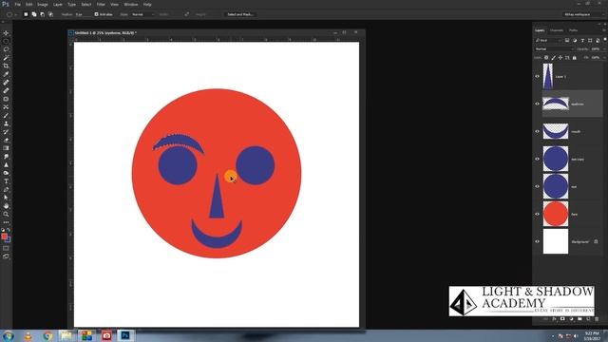Add a layer style (fx) to layer
This screenshot has width=608, height=342.
(x=554, y=319)
